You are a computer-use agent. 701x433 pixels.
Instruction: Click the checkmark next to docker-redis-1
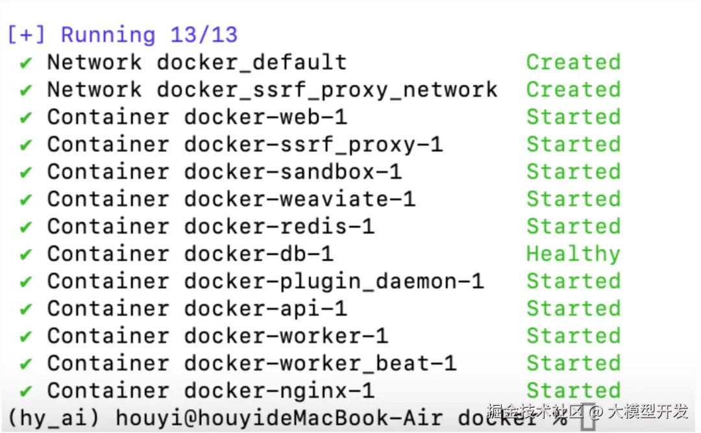(26, 227)
